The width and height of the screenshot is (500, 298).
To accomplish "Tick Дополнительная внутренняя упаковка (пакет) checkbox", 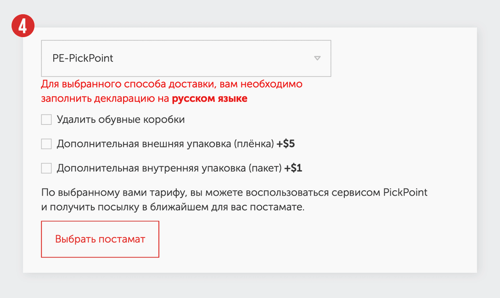I will coord(46,168).
